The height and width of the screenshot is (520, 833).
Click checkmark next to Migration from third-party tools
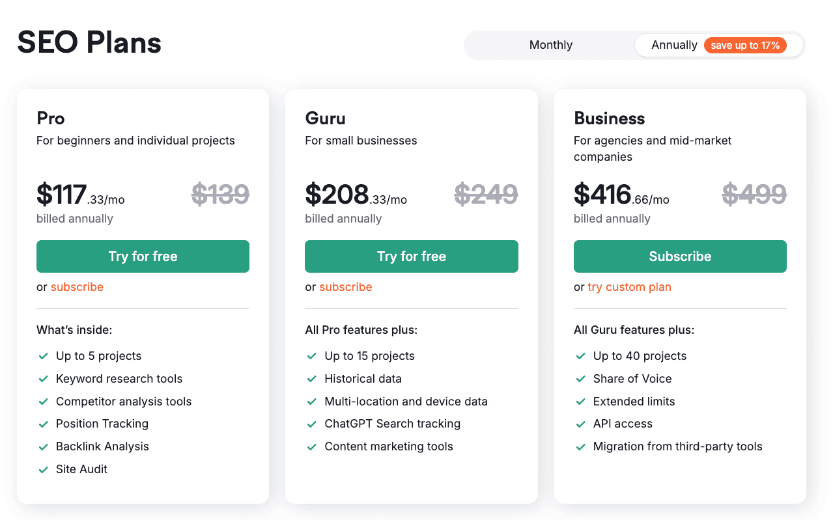(581, 446)
